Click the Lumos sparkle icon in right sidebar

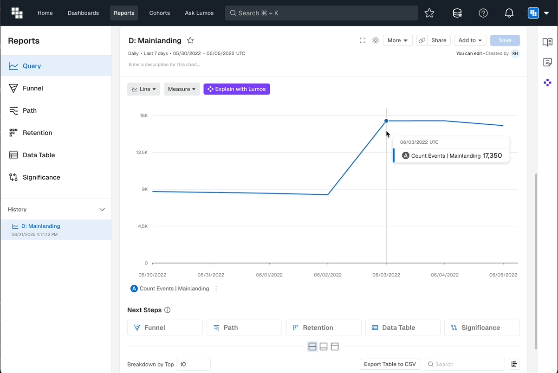click(x=547, y=83)
